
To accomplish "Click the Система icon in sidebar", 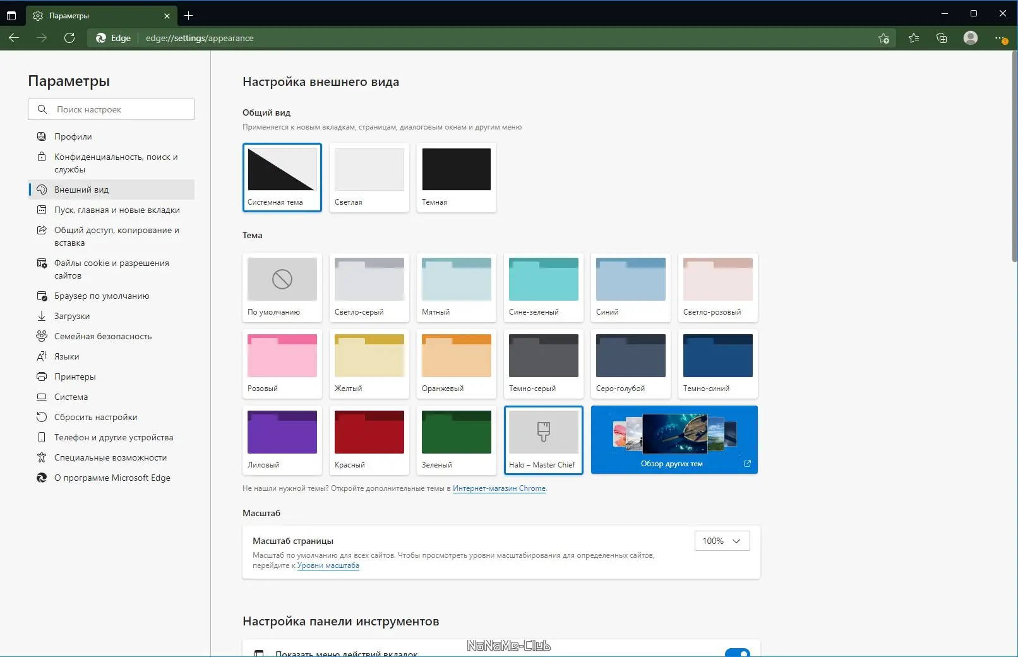I will [42, 397].
